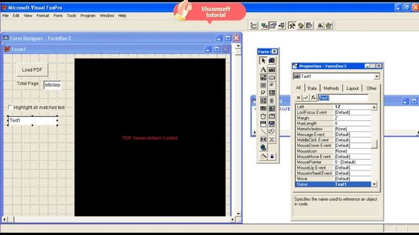Viewport: 419px width, 235px height.
Task: Choose the Select Objects arrow tool
Action: tap(263, 61)
